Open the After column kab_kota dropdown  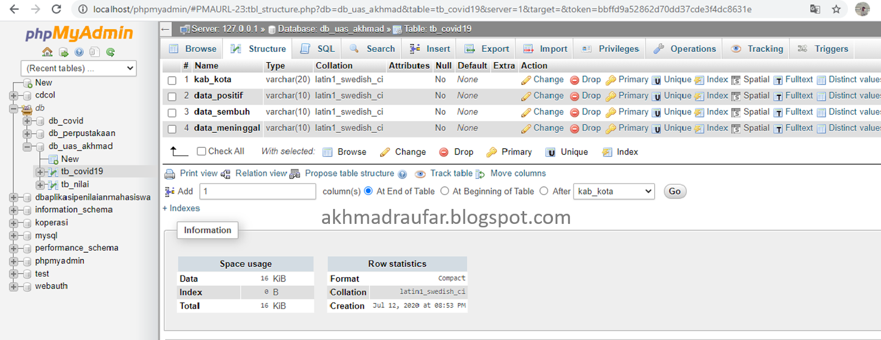tap(614, 191)
